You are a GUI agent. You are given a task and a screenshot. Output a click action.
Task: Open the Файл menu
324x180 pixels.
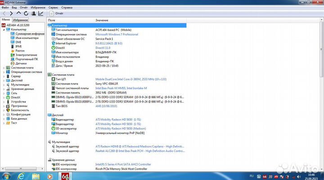pos(5,8)
